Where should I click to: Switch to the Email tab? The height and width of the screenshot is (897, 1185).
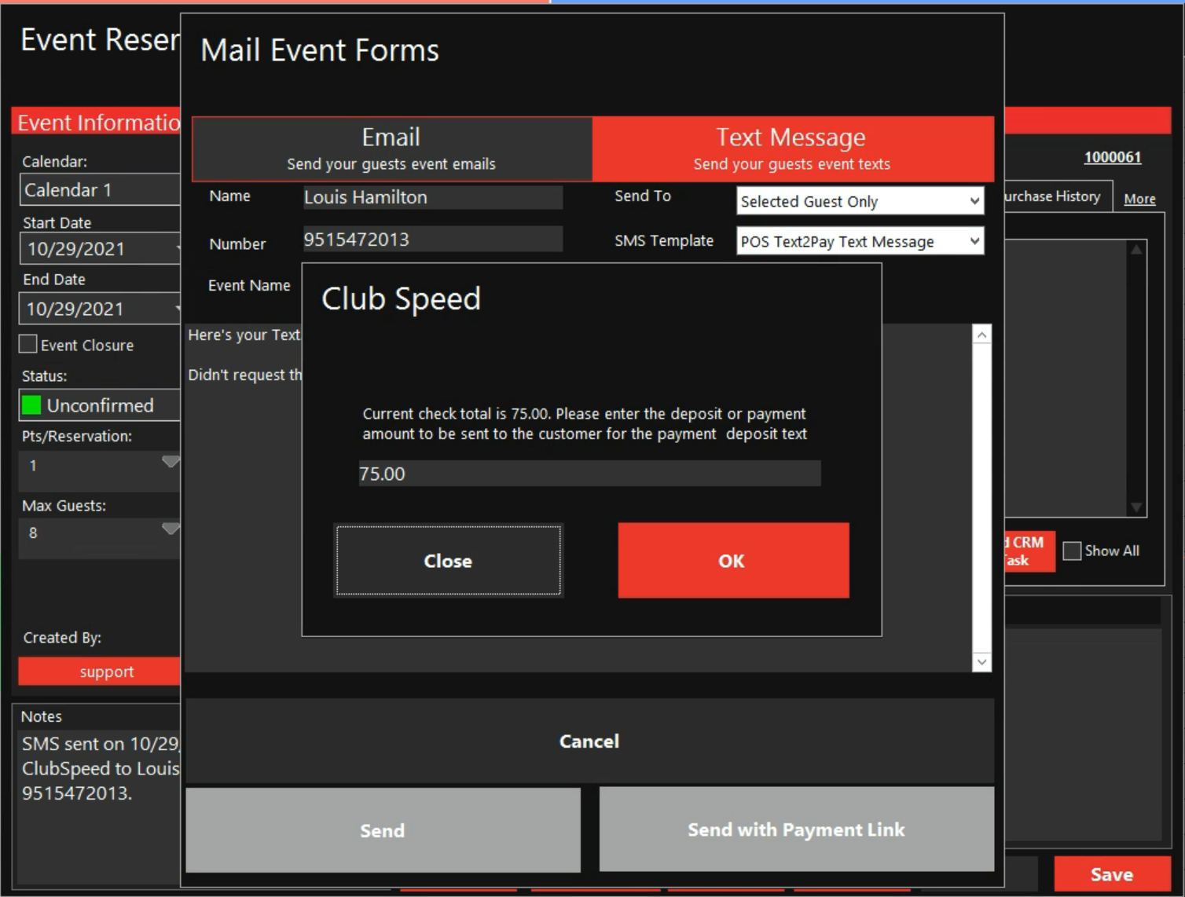(391, 149)
